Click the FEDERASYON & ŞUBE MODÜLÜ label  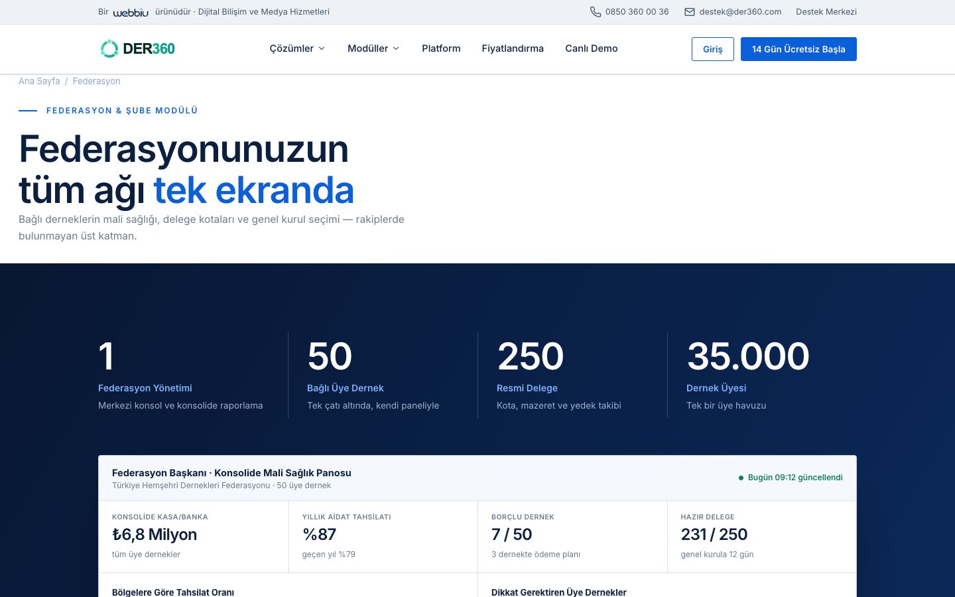(122, 111)
